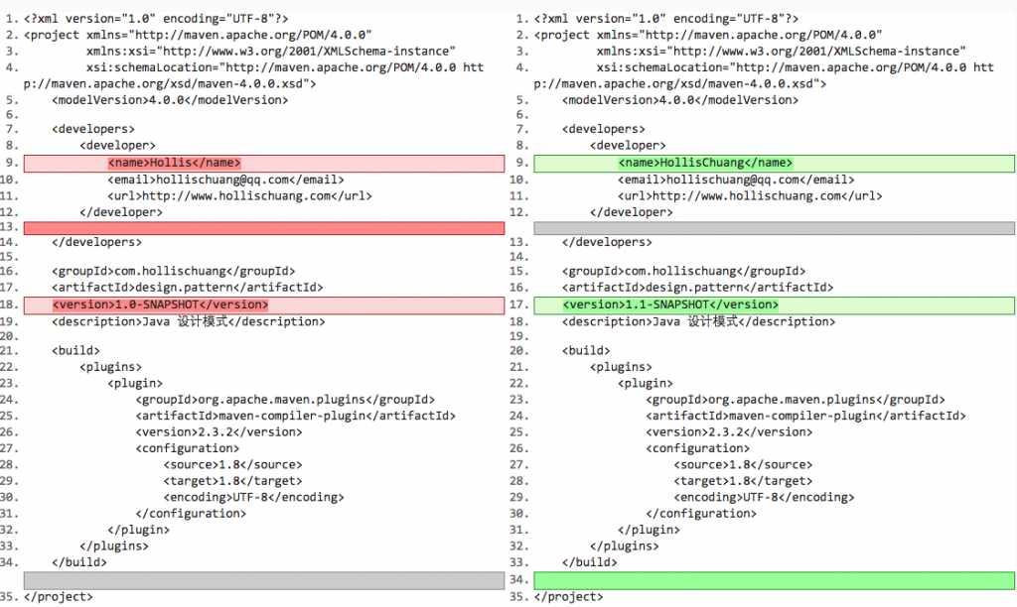Select xmlns:xsi XMLSchema-instance line, right pane
Screen dimensions: 1017x607
pos(781,52)
